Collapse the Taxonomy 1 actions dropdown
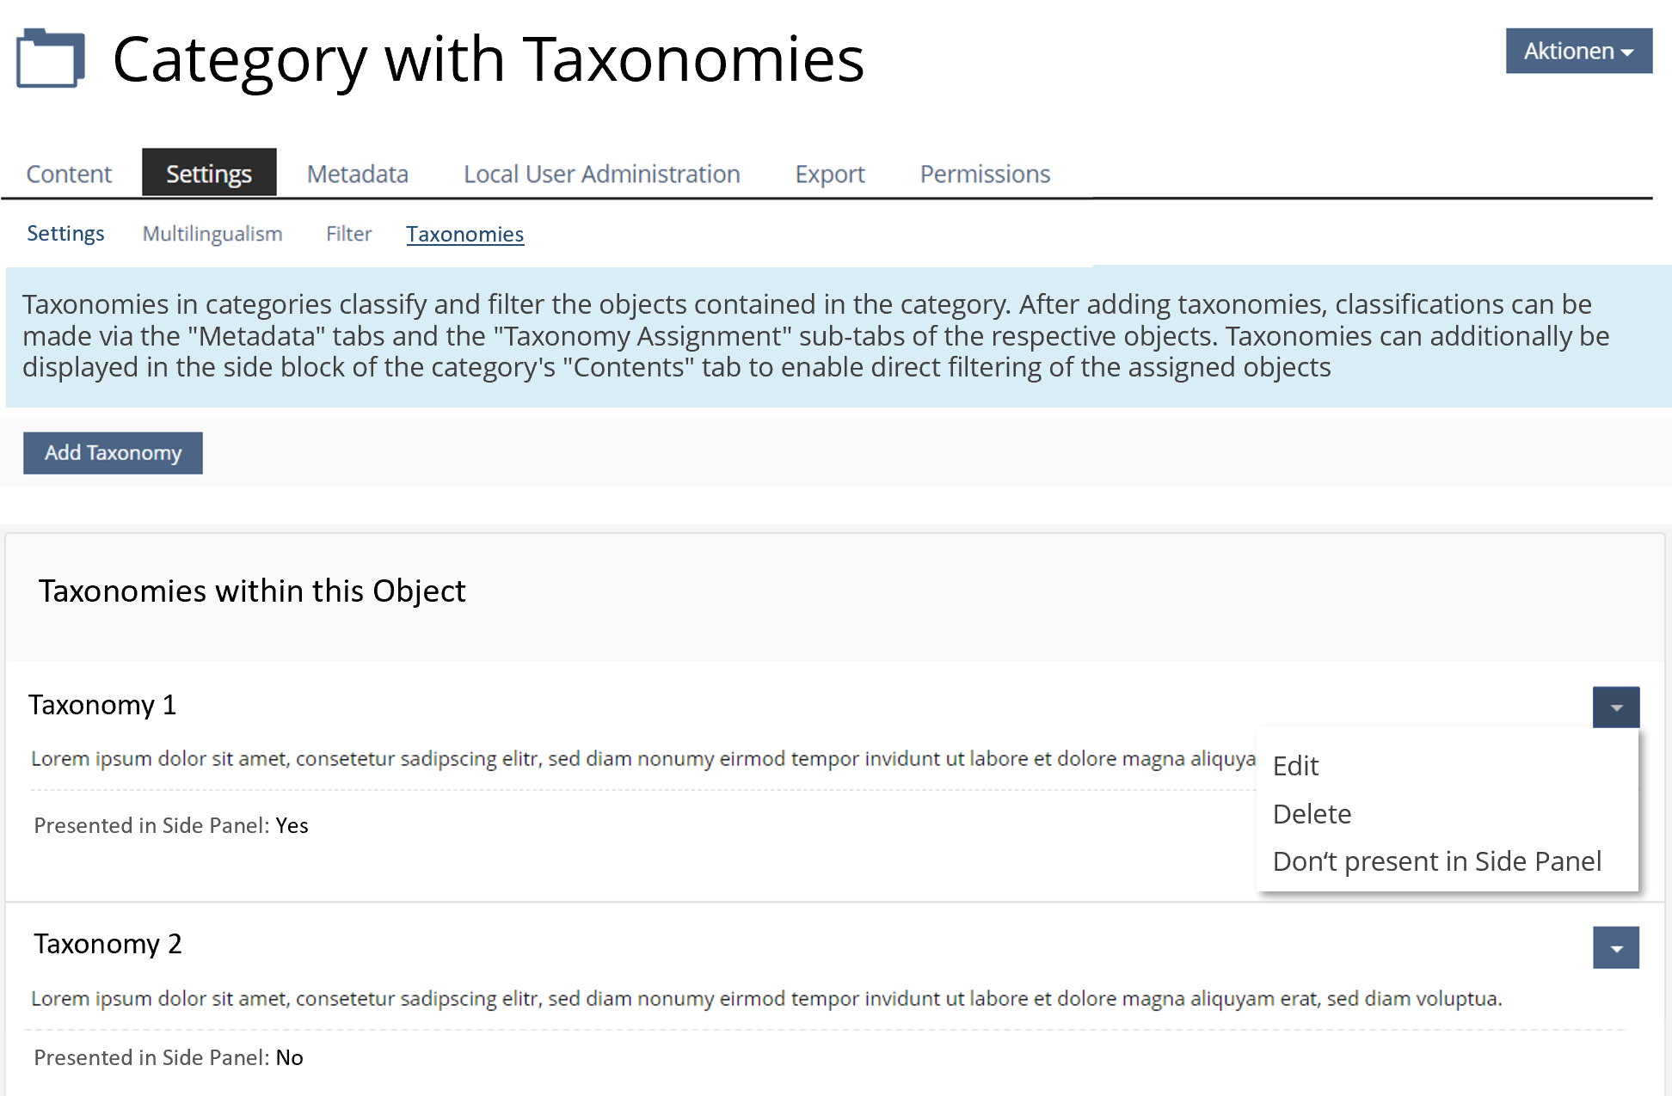 pyautogui.click(x=1615, y=707)
